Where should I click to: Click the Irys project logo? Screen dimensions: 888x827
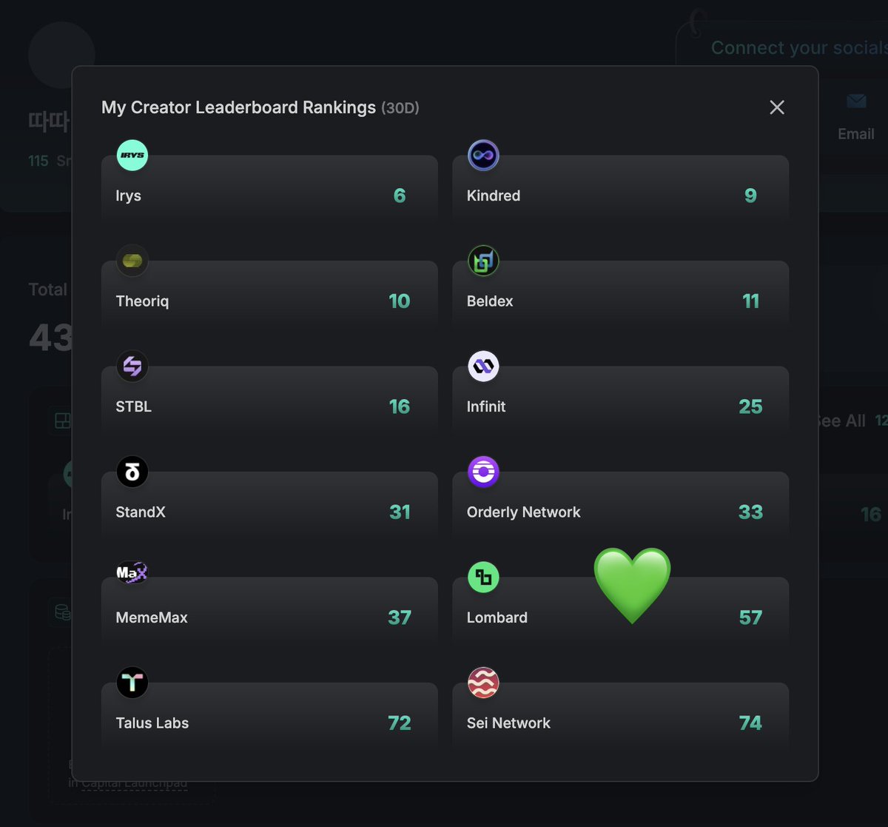click(x=132, y=155)
